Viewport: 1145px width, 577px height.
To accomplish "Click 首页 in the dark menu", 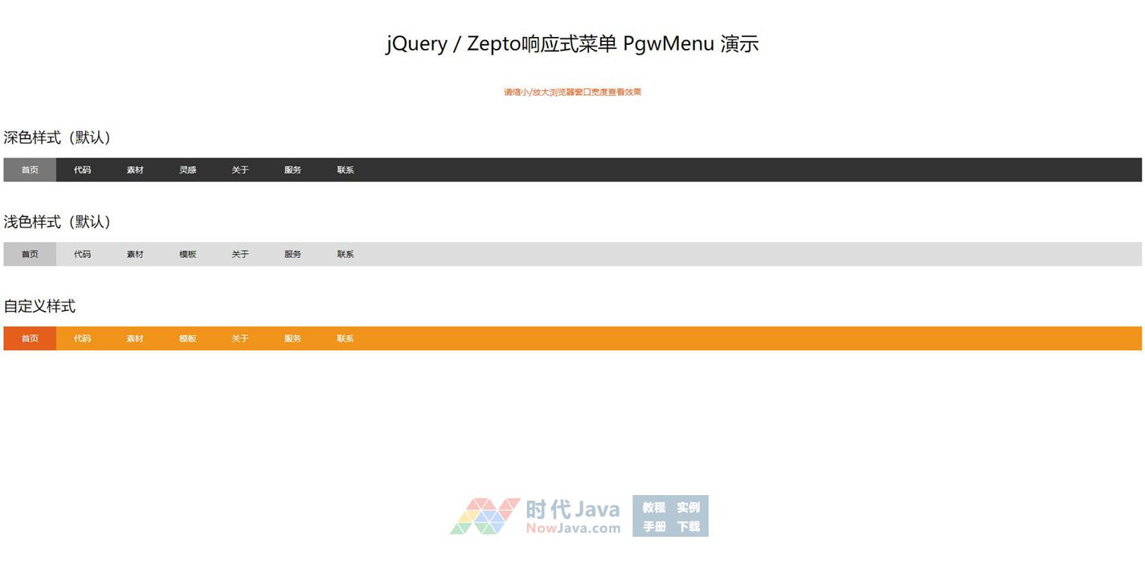I will coord(30,170).
